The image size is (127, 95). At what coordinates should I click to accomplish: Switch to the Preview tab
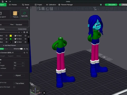pos(13,5)
